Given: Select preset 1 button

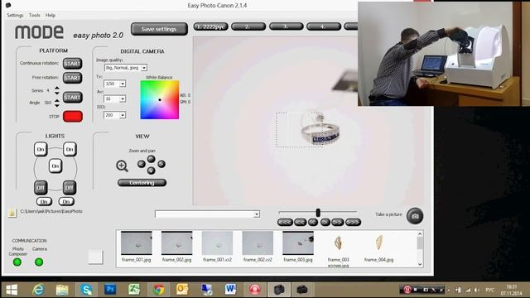Looking at the screenshot, I should 210,26.
